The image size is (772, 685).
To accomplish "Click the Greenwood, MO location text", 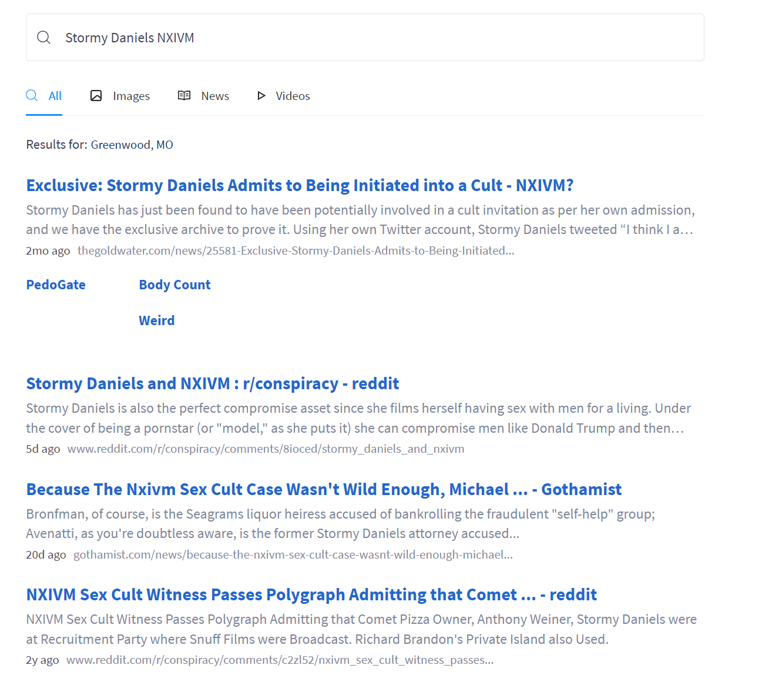I will (x=132, y=145).
